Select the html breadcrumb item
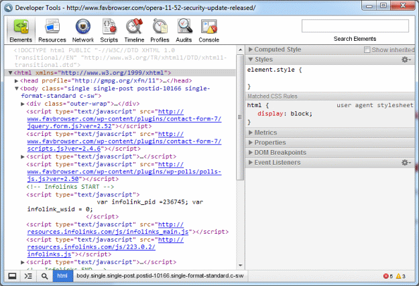Image resolution: width=419 pixels, height=286 pixels. point(62,276)
